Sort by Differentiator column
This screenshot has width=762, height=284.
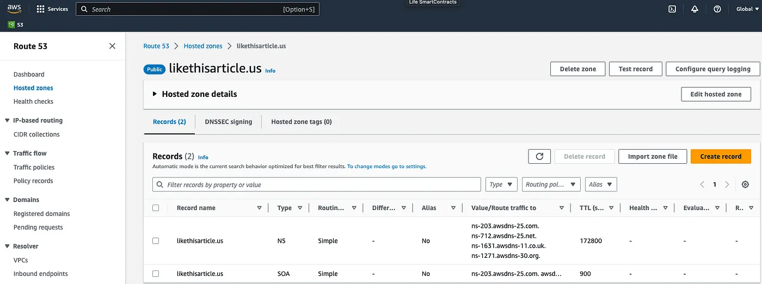[x=403, y=208]
